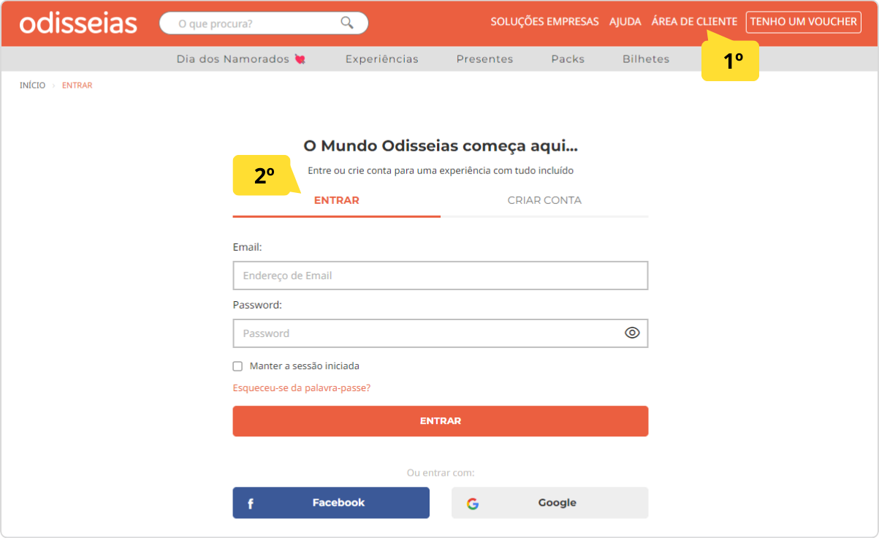Click the Facebook logo icon
This screenshot has height=538, width=879.
click(x=251, y=504)
